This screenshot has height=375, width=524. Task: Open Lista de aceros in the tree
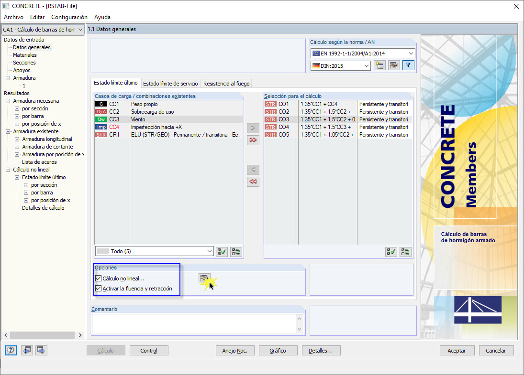[39, 162]
